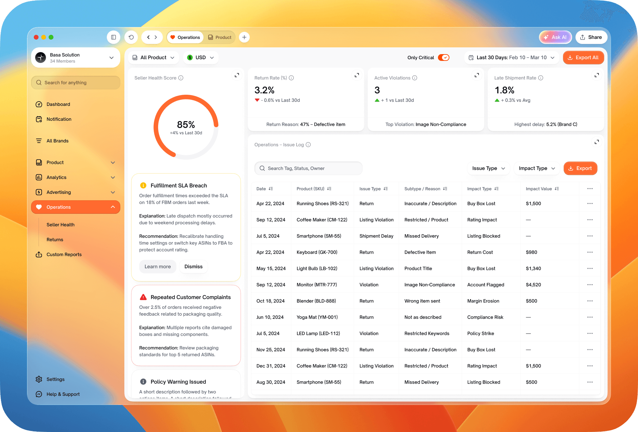
Task: Open the All Product dropdown
Action: [154, 58]
